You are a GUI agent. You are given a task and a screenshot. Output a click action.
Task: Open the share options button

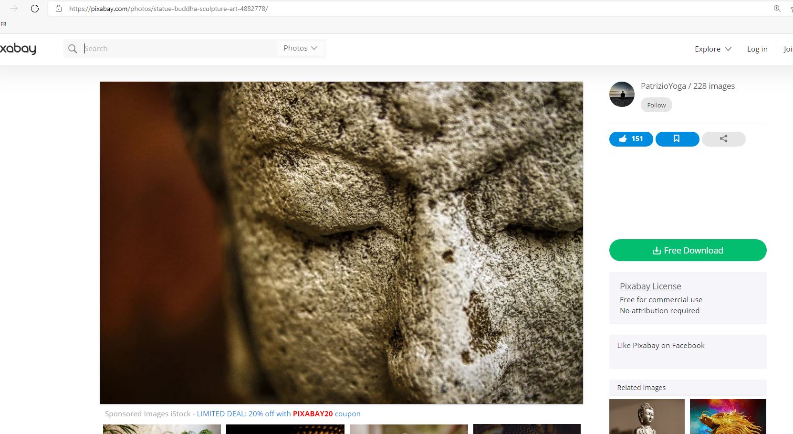tap(723, 139)
